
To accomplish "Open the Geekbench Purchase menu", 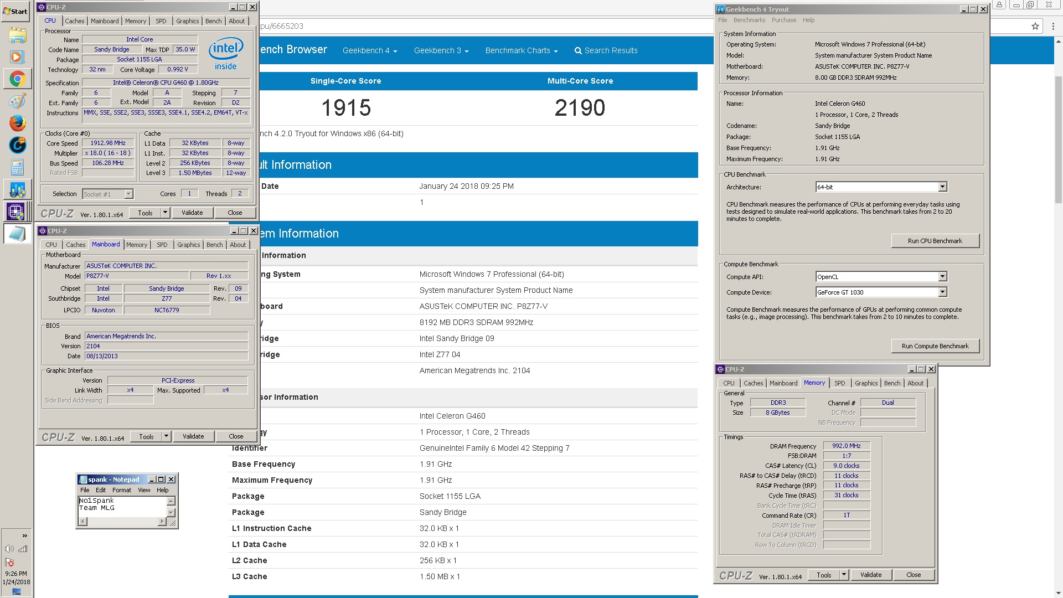I will [x=784, y=20].
